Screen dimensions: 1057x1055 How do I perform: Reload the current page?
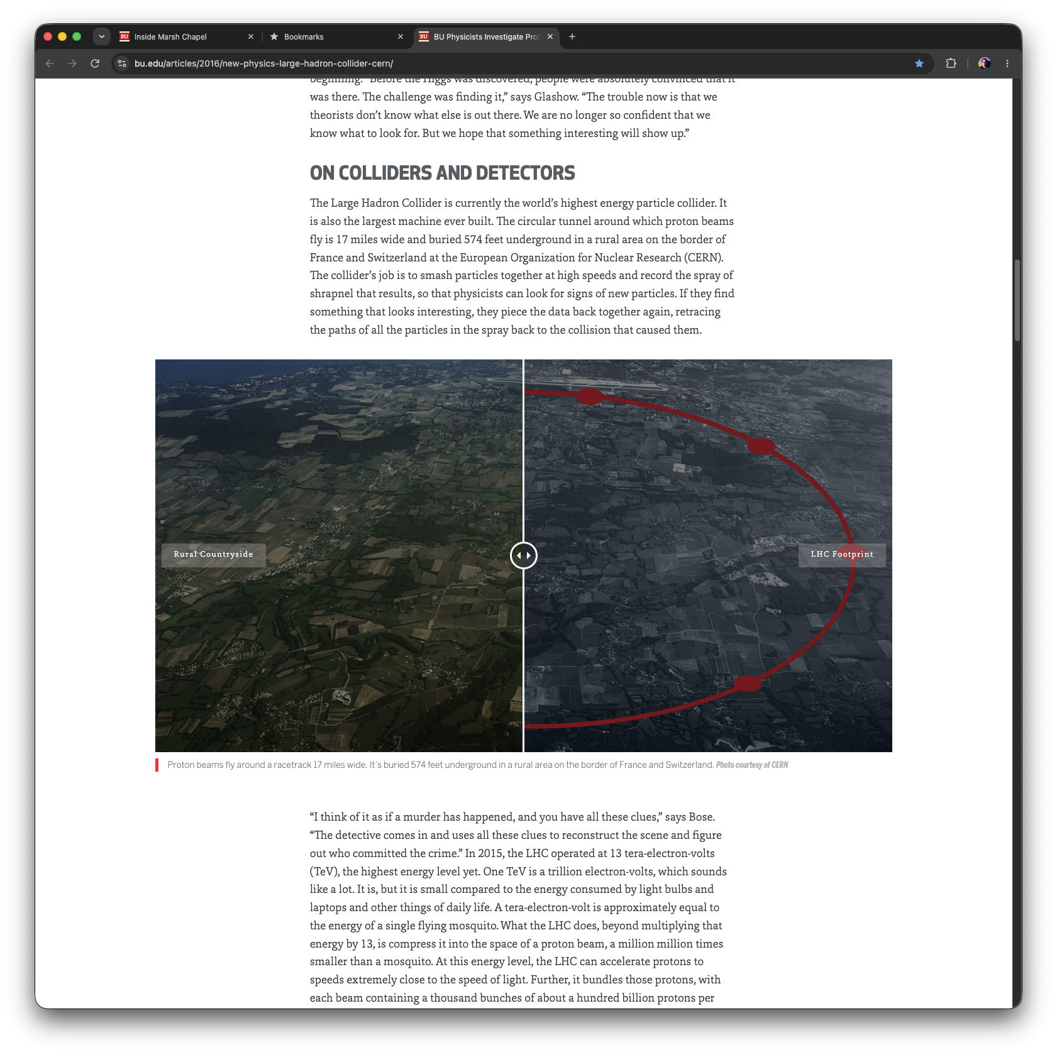(x=95, y=63)
